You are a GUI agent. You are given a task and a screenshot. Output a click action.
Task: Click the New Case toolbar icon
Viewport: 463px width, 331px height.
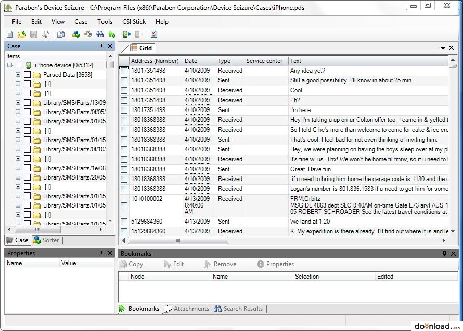(x=10, y=34)
